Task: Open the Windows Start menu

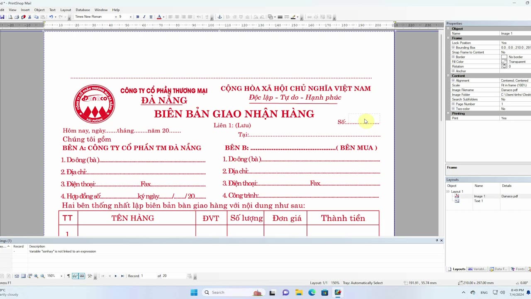Action: point(194,292)
